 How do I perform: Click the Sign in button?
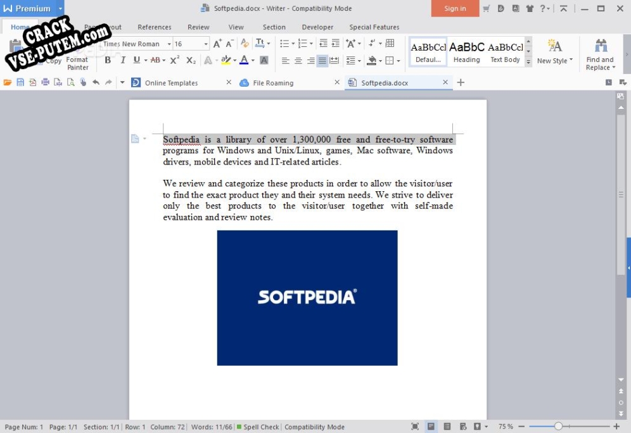click(x=455, y=8)
